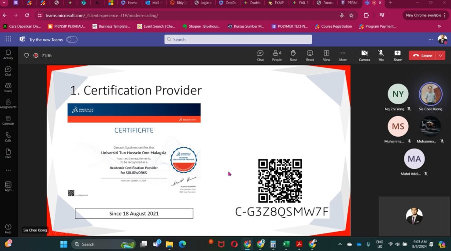Show hidden system tray icons
The height and width of the screenshot is (251, 451).
click(x=340, y=244)
